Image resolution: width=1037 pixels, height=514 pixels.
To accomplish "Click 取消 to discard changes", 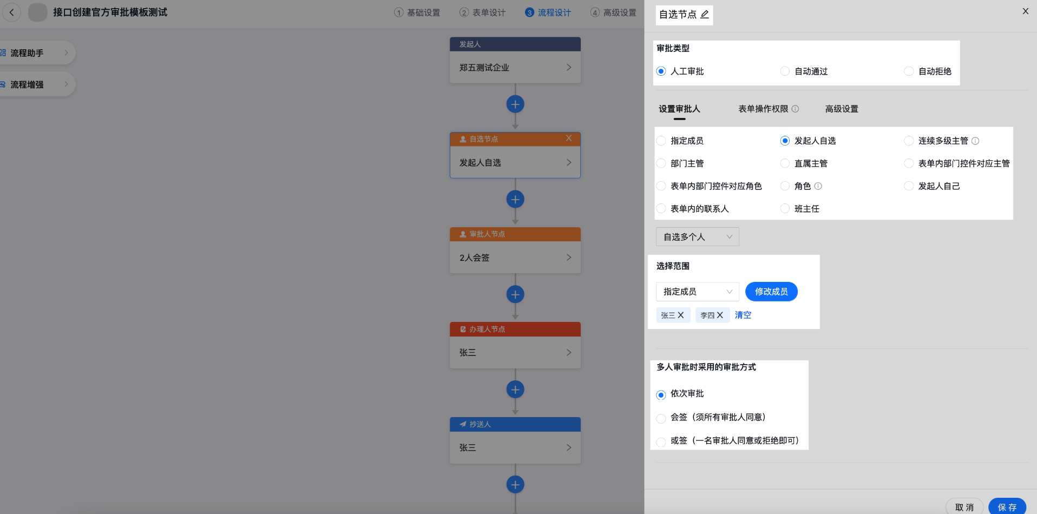I will [x=964, y=507].
